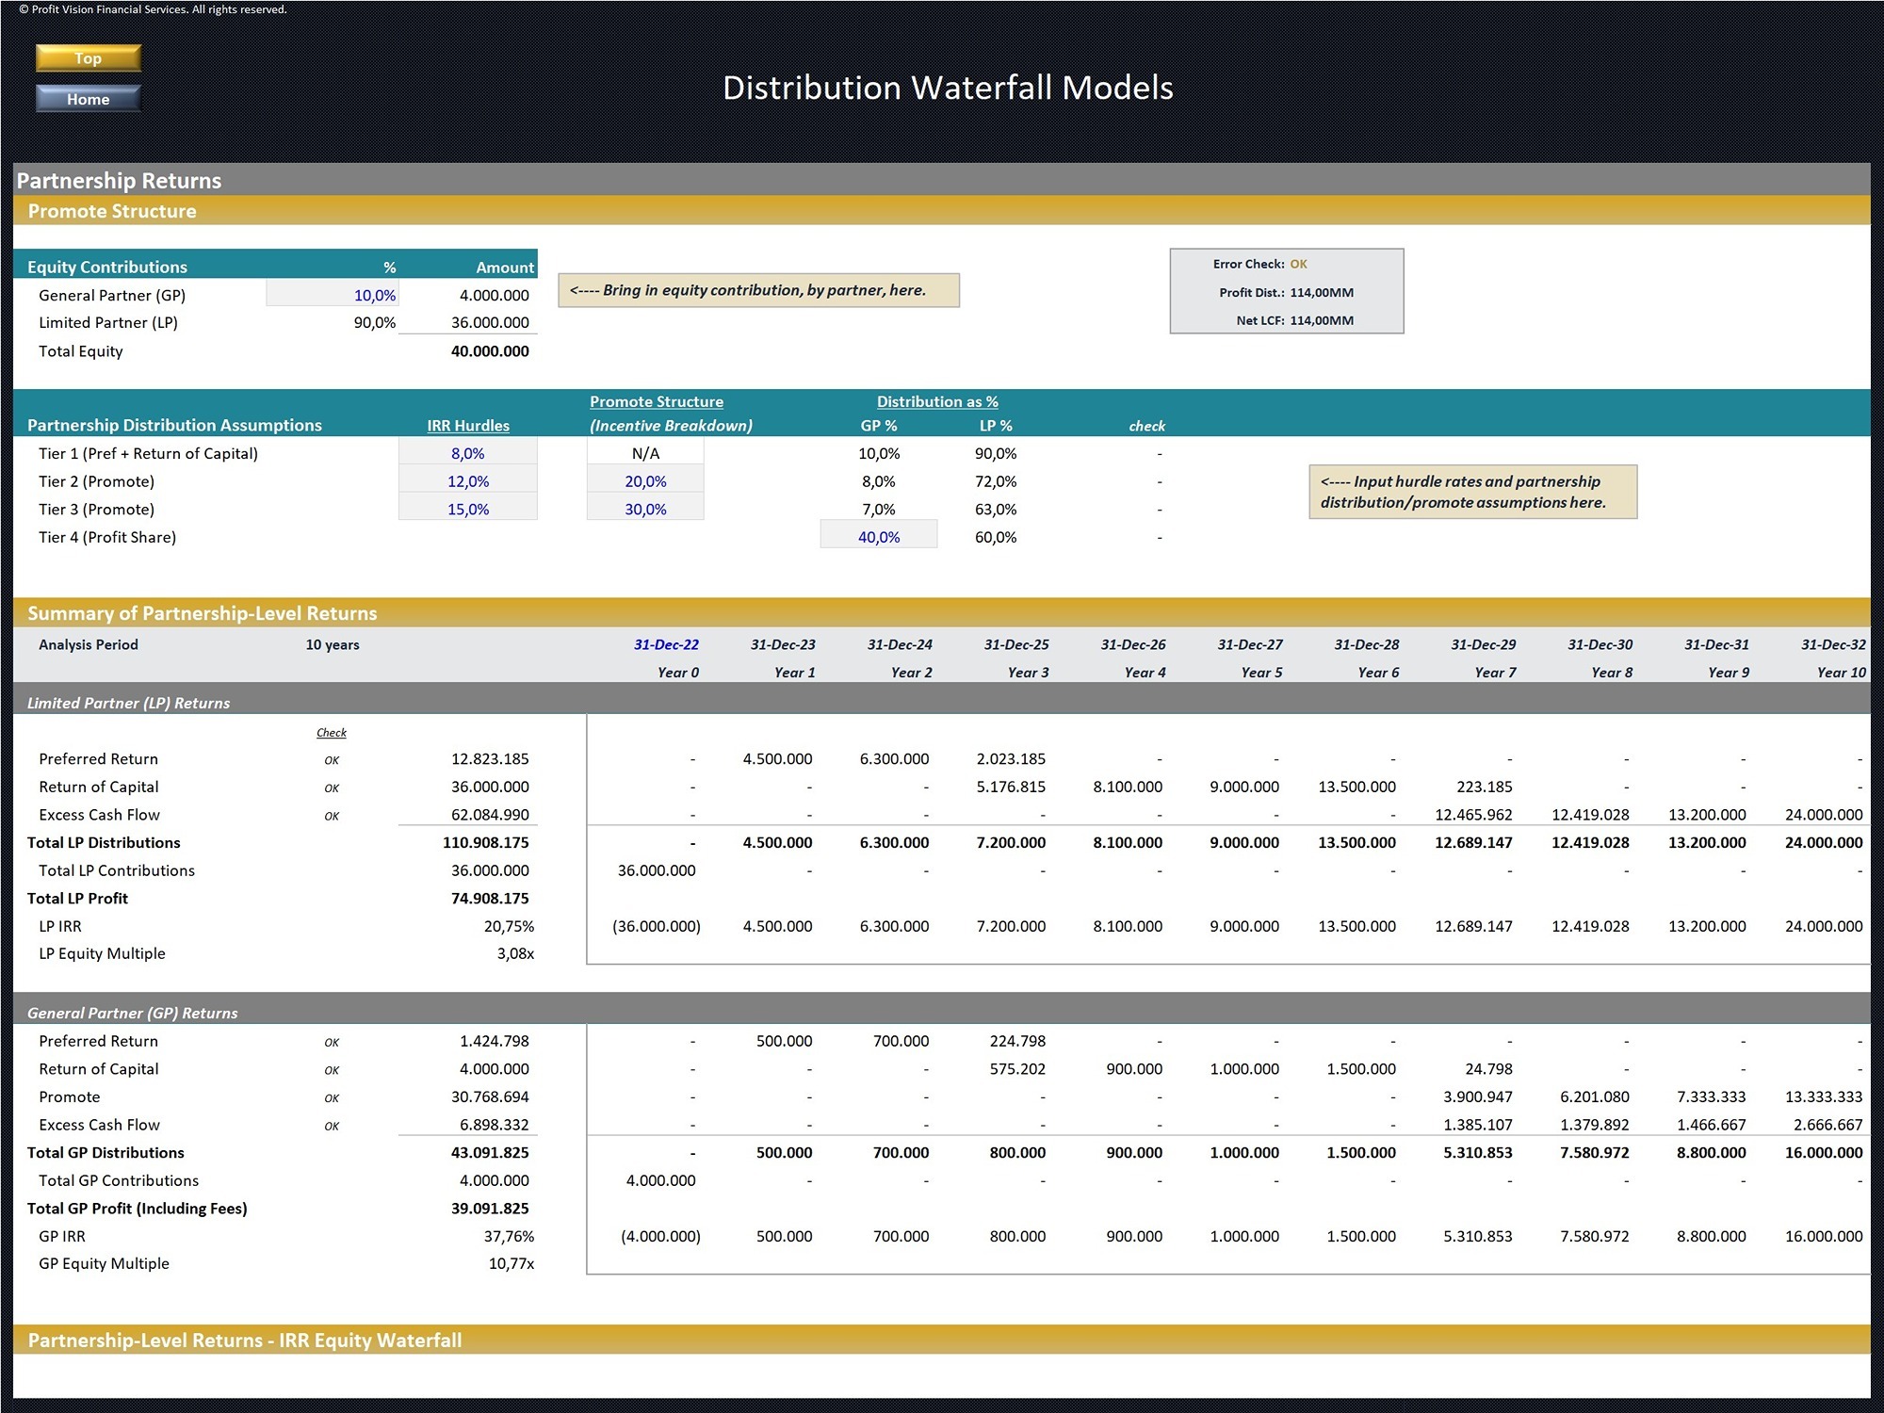Viewport: 1884px width, 1413px height.
Task: Select the Tier 4 GP 40,0% cell
Action: 879,537
